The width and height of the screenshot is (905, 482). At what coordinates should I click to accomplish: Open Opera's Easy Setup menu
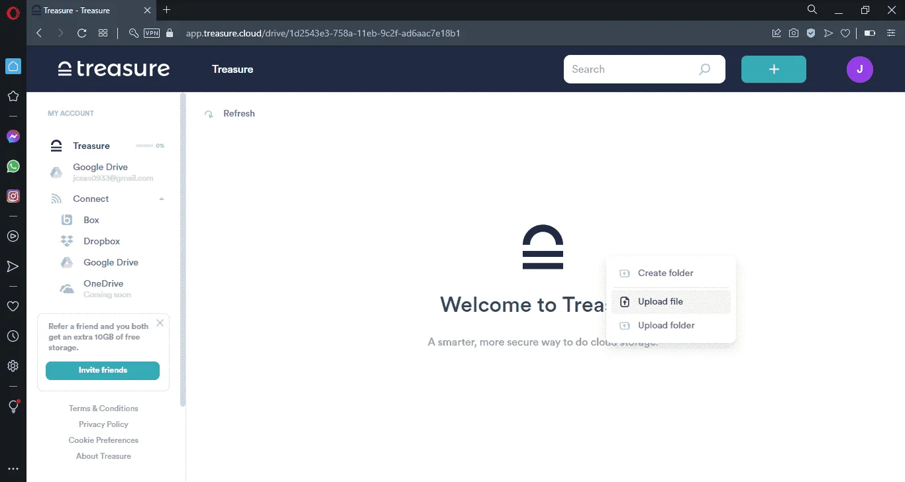coord(891,33)
